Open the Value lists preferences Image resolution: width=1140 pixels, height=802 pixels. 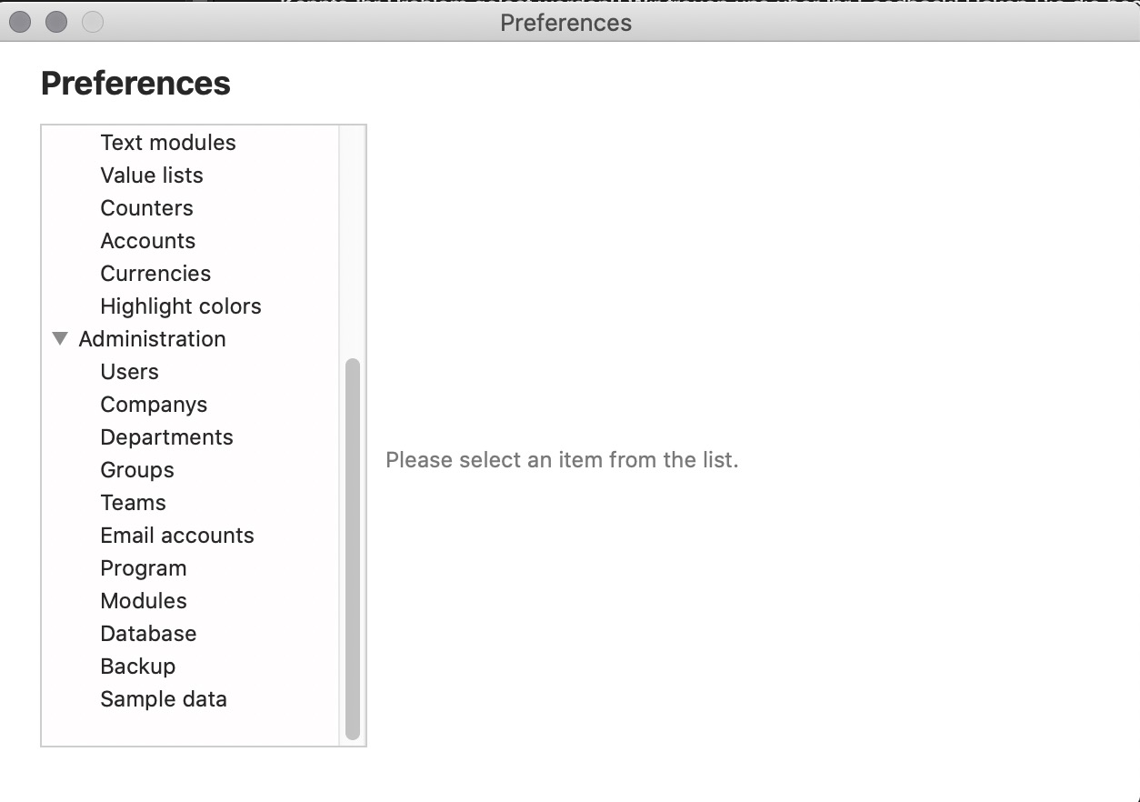152,175
